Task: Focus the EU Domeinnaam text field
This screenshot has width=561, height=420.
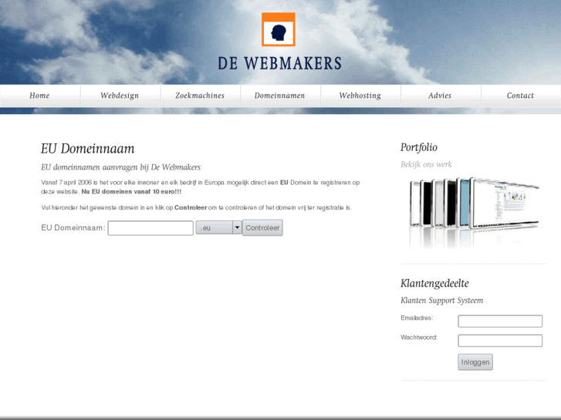Action: (150, 228)
